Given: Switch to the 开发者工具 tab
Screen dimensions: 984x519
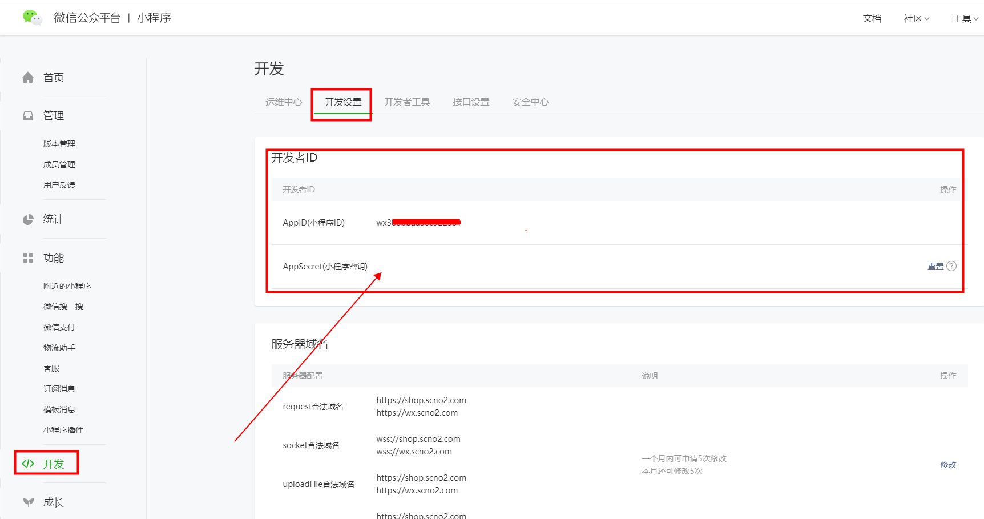Looking at the screenshot, I should point(407,102).
